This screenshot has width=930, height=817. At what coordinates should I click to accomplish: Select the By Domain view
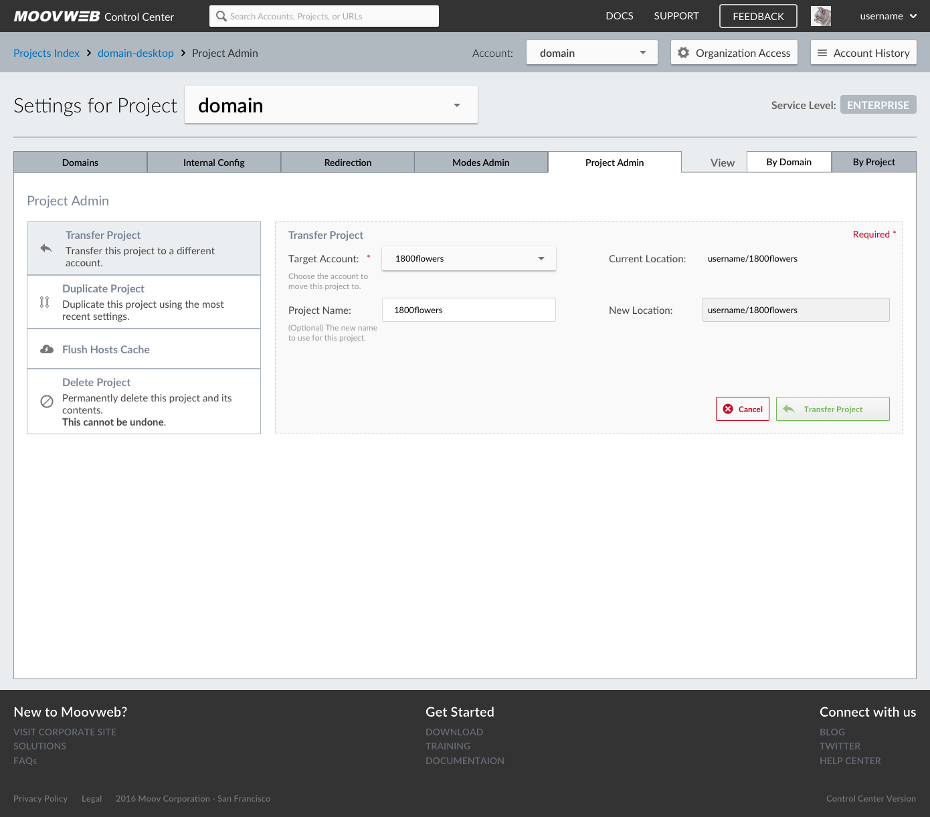(789, 162)
